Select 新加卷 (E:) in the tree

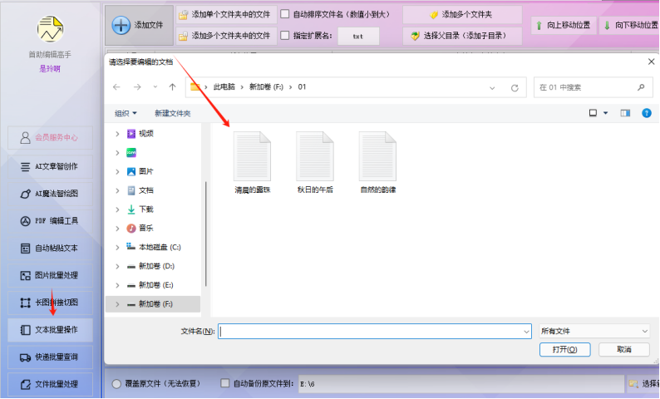pos(155,285)
